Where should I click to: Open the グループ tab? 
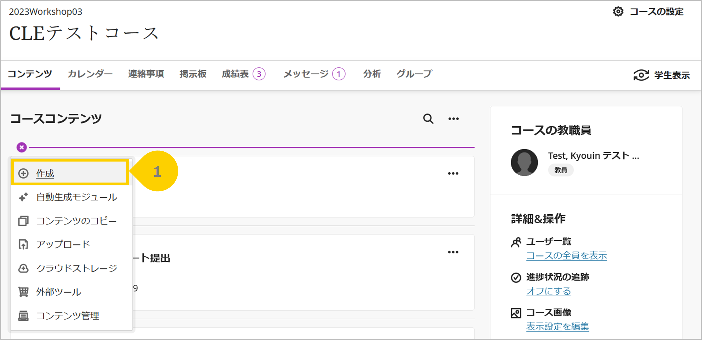[414, 74]
